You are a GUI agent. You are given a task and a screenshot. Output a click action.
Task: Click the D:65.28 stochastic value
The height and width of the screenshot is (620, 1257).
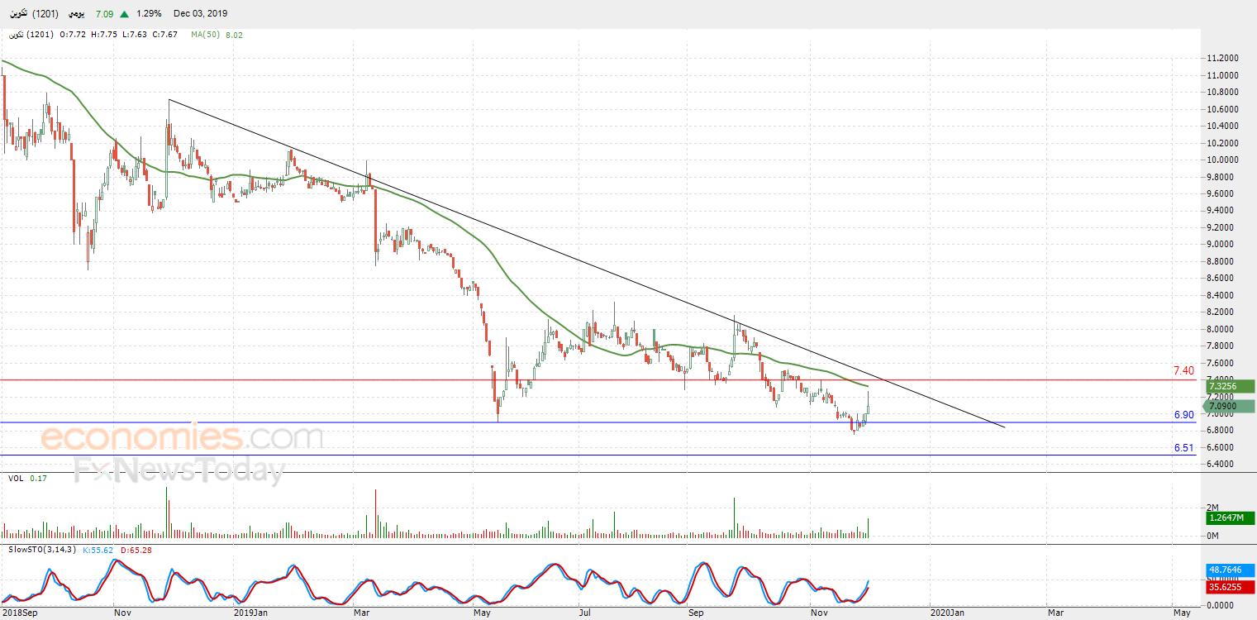[136, 550]
